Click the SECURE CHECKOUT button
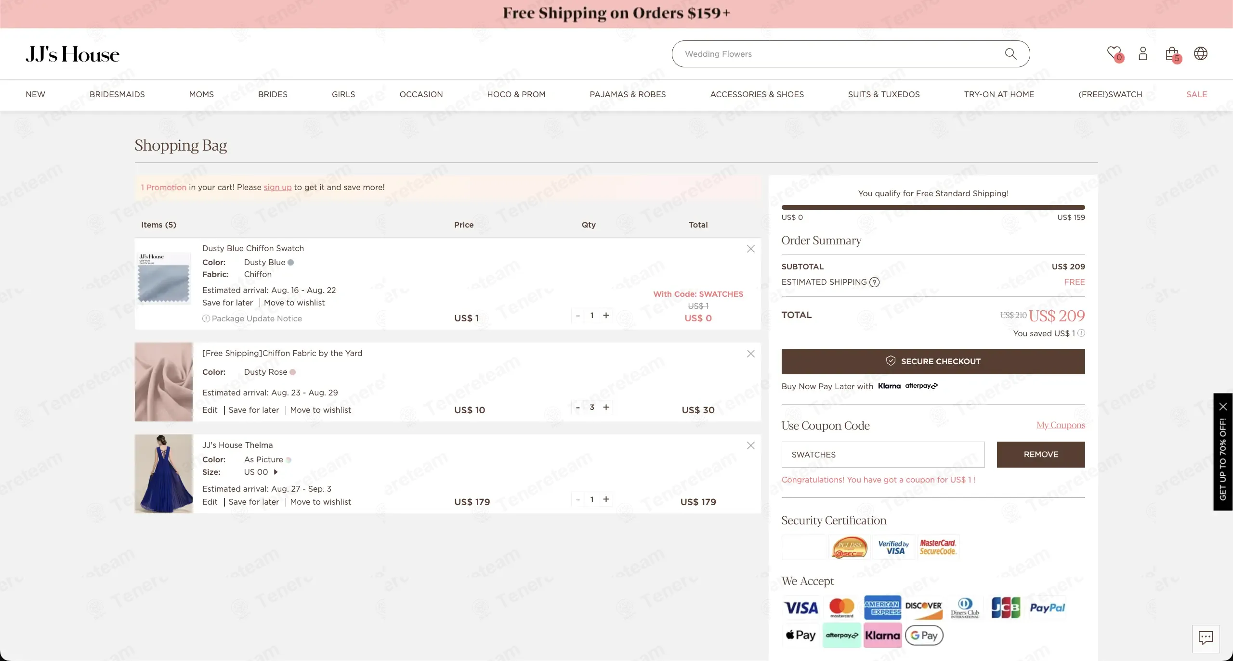Viewport: 1233px width, 661px height. pos(933,361)
